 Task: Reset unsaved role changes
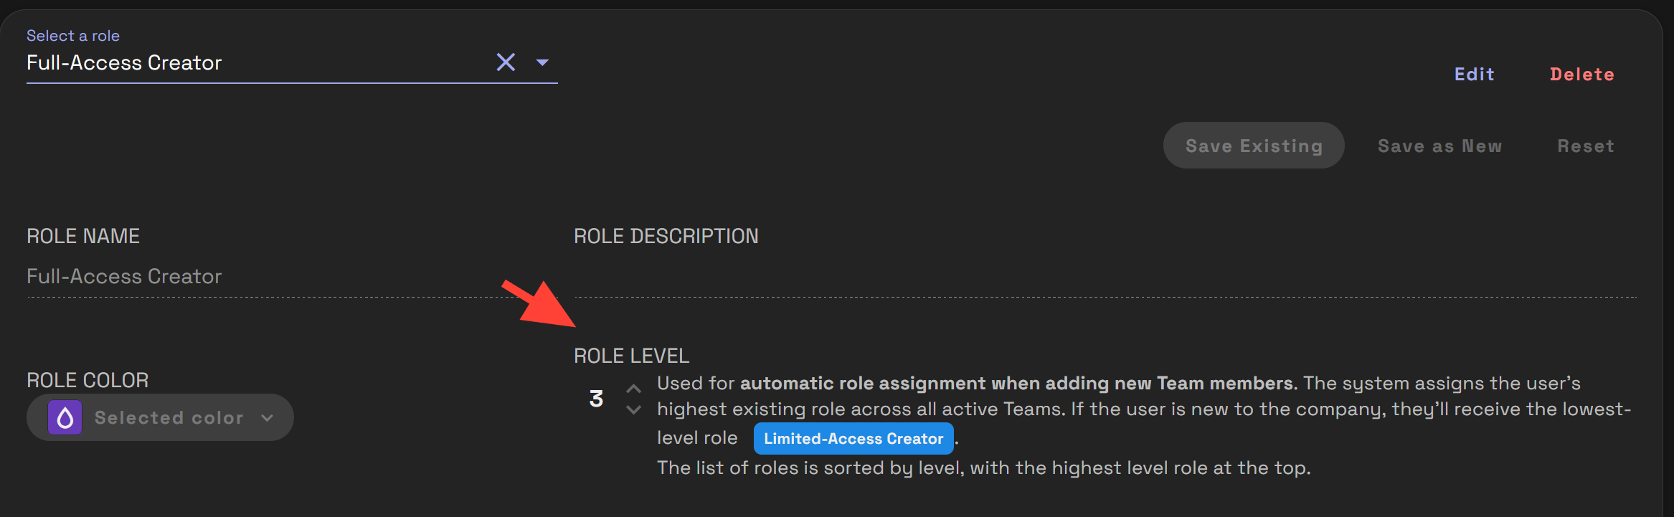[1586, 145]
